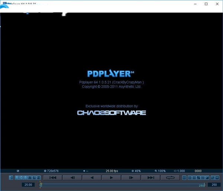
Task: Click the 250 end frame field
Action: pos(214,185)
